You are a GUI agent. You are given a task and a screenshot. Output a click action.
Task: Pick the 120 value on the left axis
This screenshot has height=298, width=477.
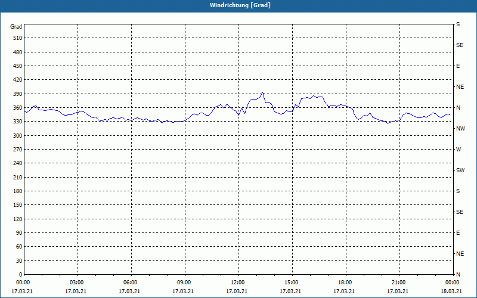point(18,219)
